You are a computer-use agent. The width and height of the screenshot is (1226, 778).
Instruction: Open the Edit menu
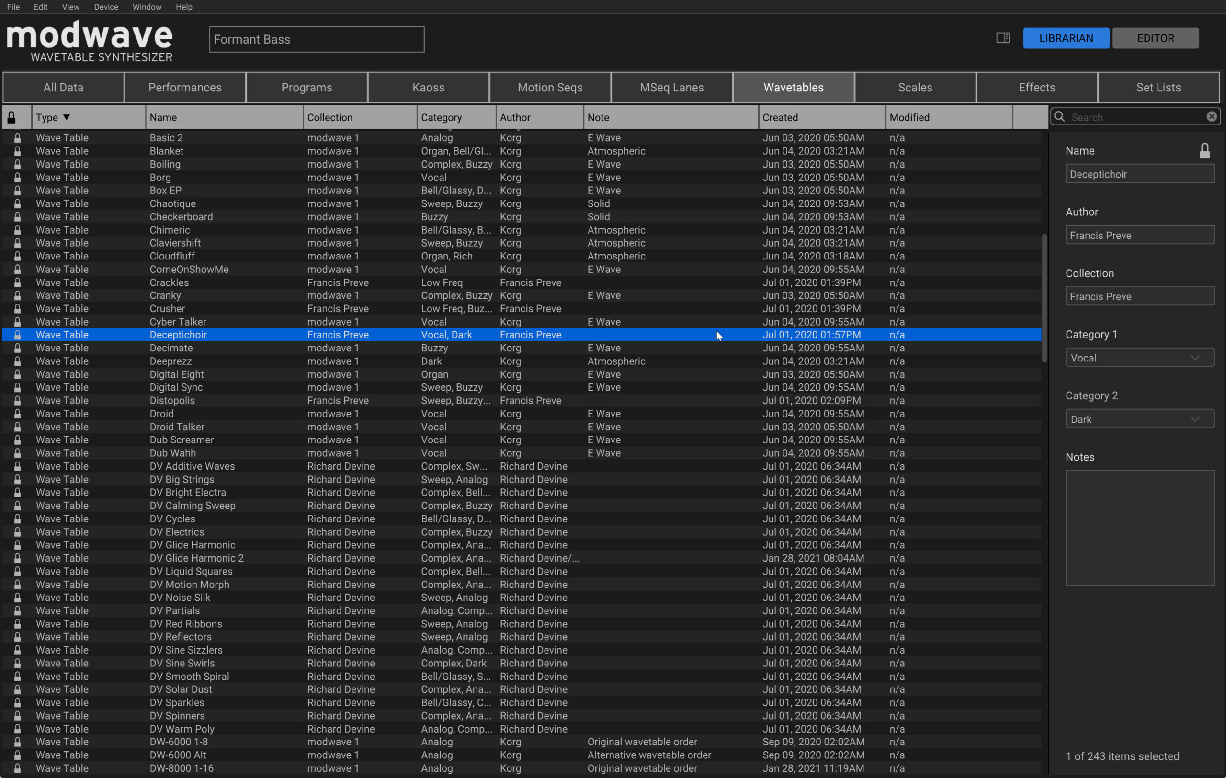point(41,7)
